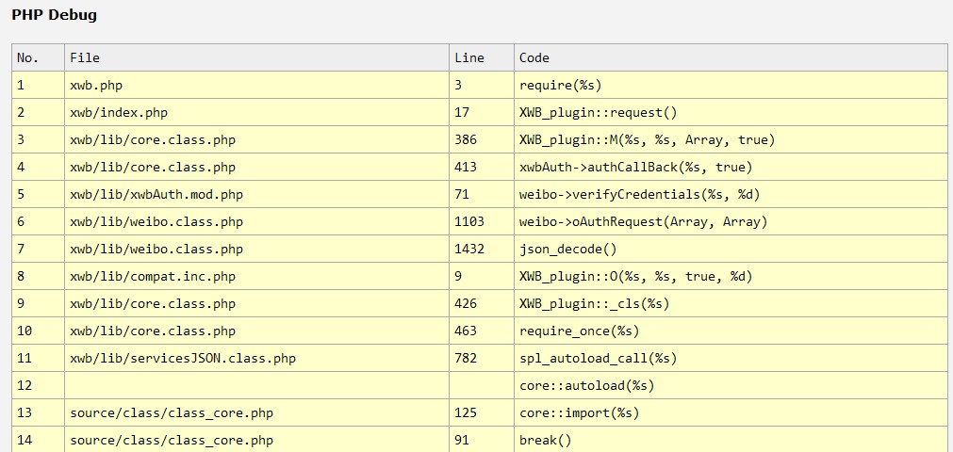Click the core::autoload(%s) code cell
The image size is (953, 452).
[x=587, y=385]
